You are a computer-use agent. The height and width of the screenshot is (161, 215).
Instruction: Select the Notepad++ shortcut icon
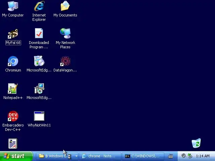[13, 89]
